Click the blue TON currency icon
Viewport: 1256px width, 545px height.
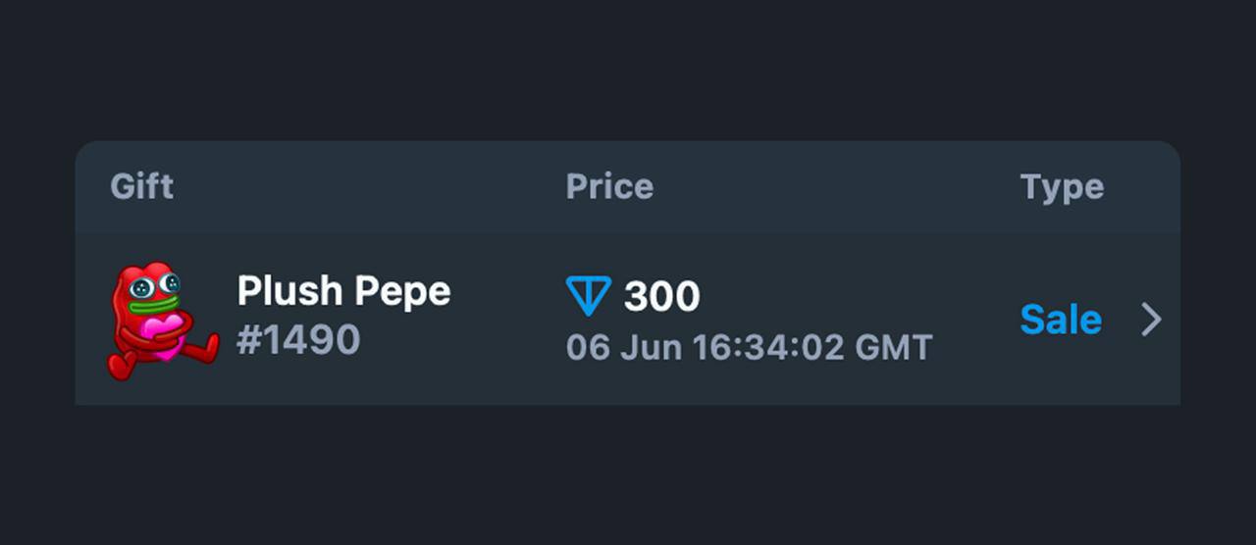589,296
